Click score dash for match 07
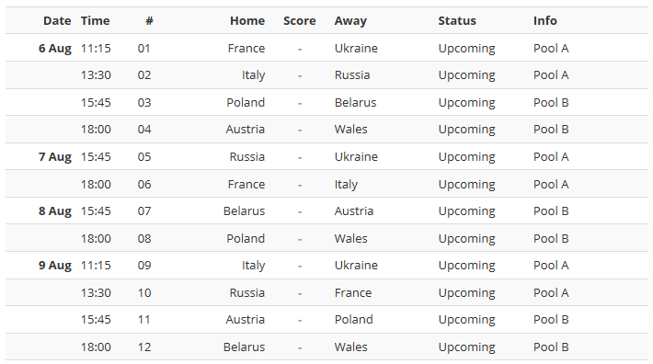 pyautogui.click(x=300, y=211)
